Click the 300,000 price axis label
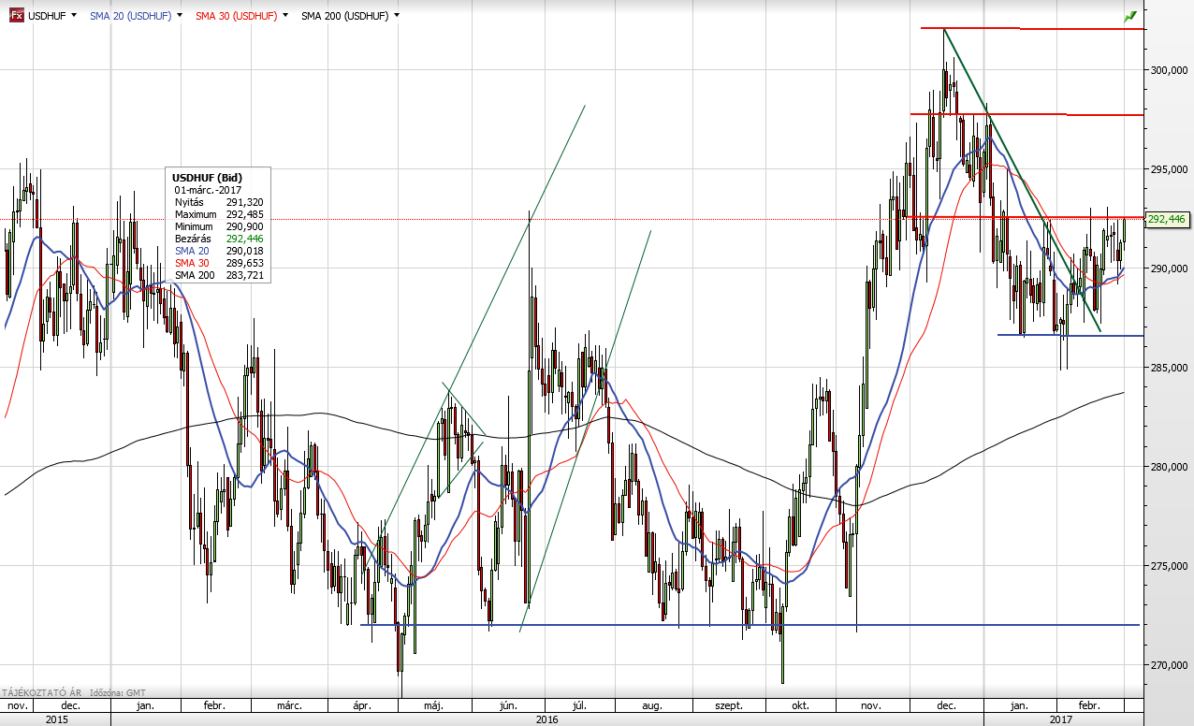1194x726 pixels. click(x=1169, y=70)
